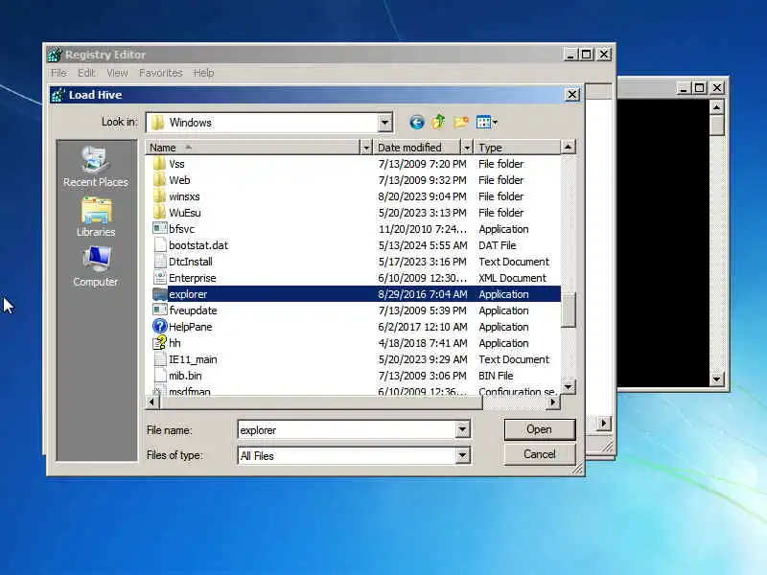
Task: Open the Favorites menu in Registry Editor
Action: 160,73
